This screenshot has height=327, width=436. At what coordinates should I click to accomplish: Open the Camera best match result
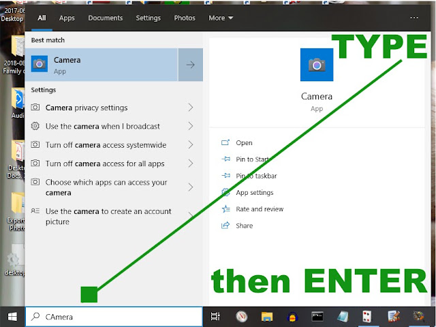pos(102,65)
